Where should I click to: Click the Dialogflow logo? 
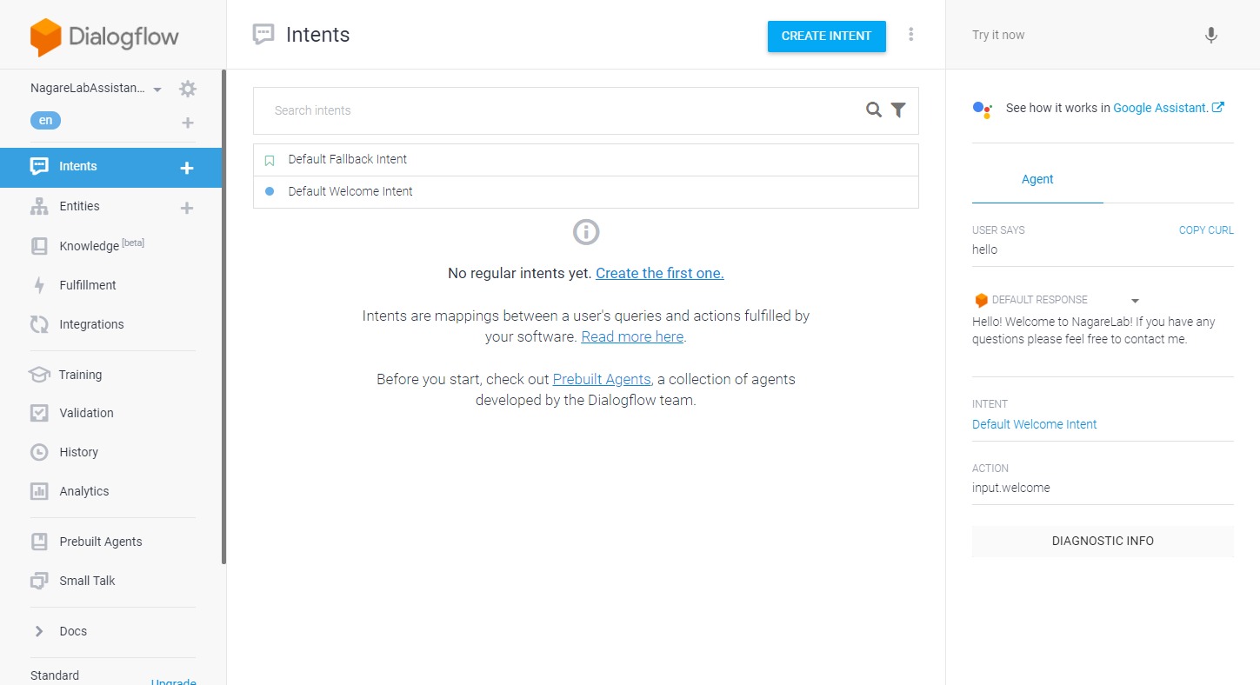click(x=104, y=37)
